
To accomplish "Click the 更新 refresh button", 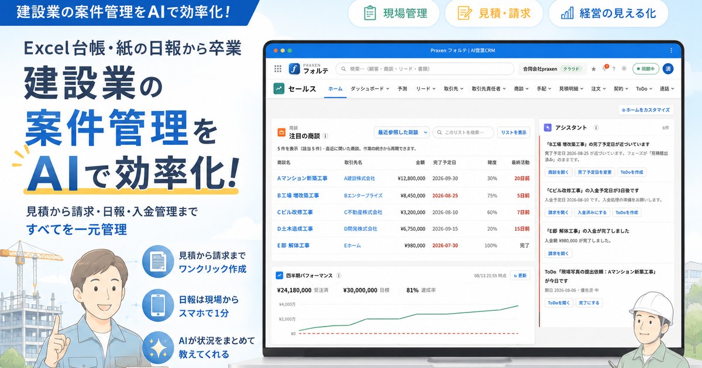I will click(520, 275).
